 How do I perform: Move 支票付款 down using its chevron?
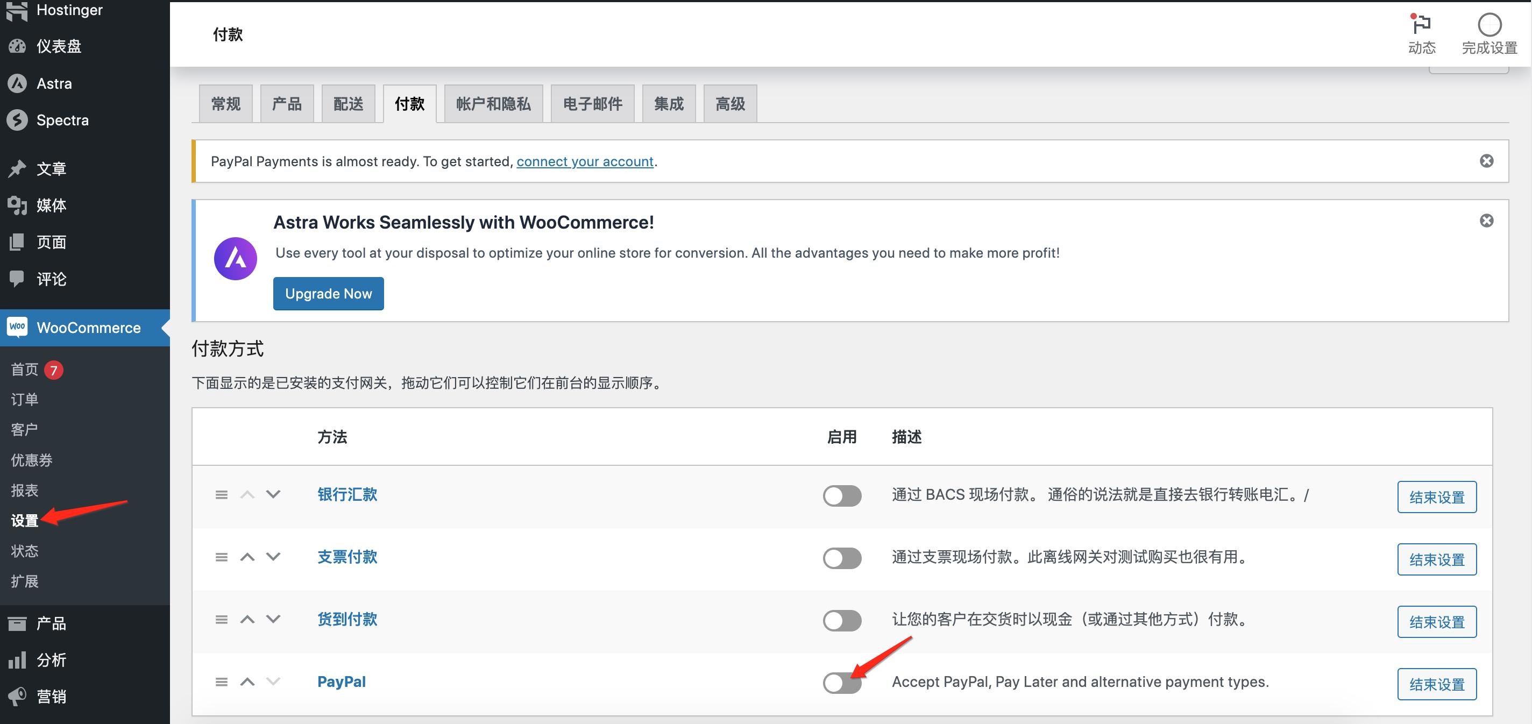(274, 558)
